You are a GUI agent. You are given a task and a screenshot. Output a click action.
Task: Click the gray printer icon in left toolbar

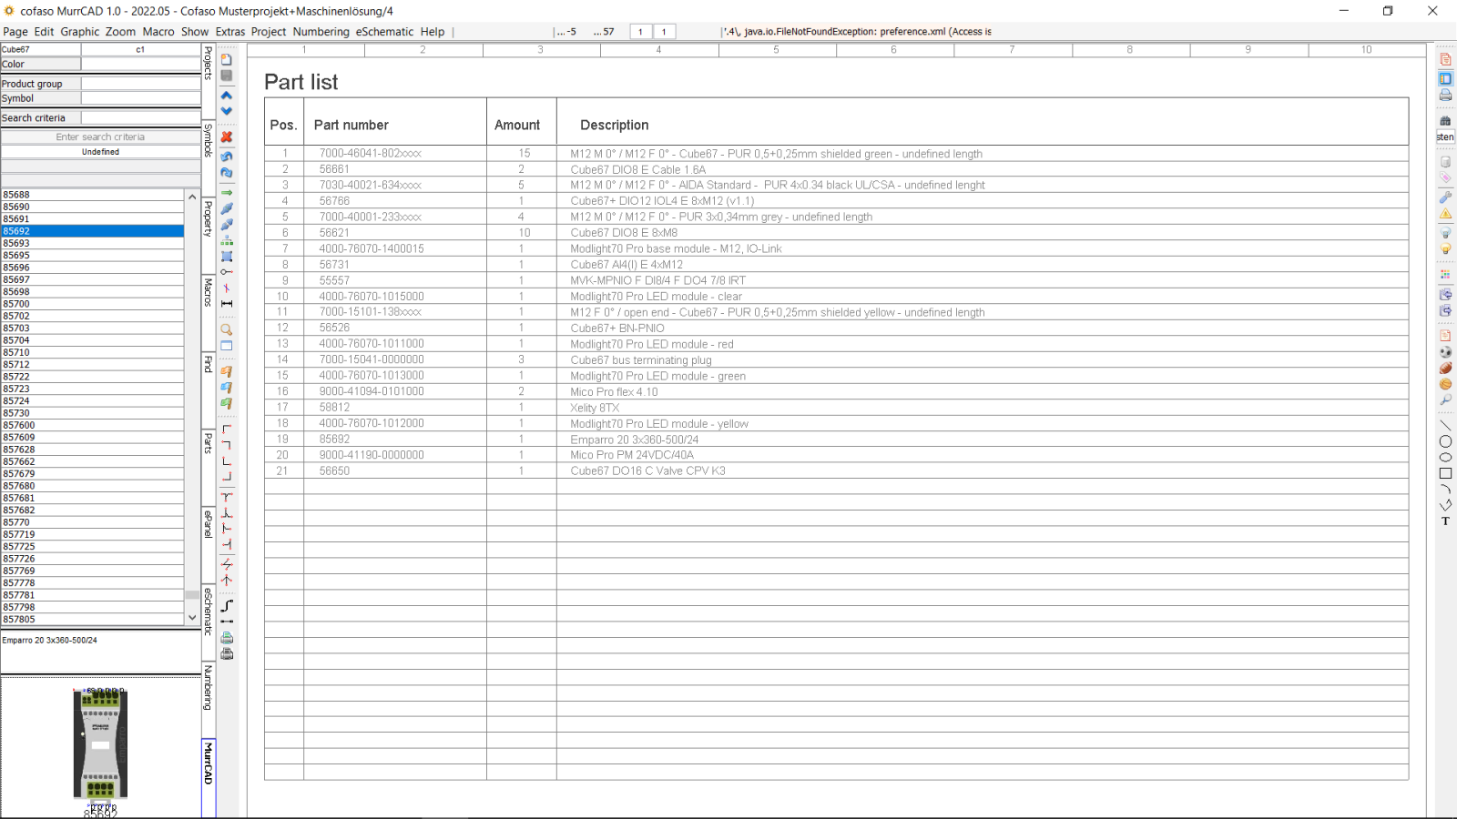coord(227,653)
